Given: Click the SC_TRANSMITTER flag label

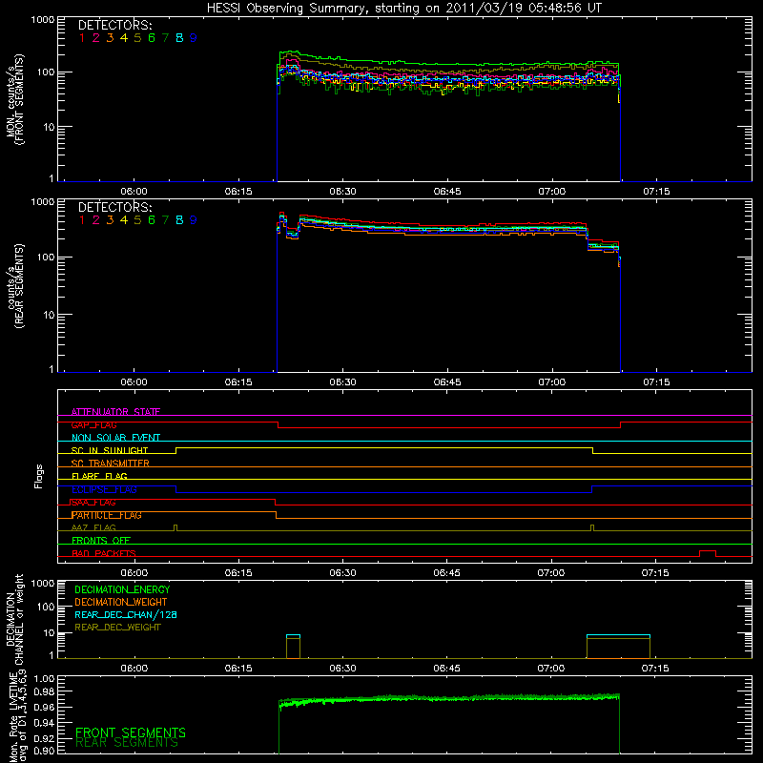Looking at the screenshot, I should [x=111, y=464].
